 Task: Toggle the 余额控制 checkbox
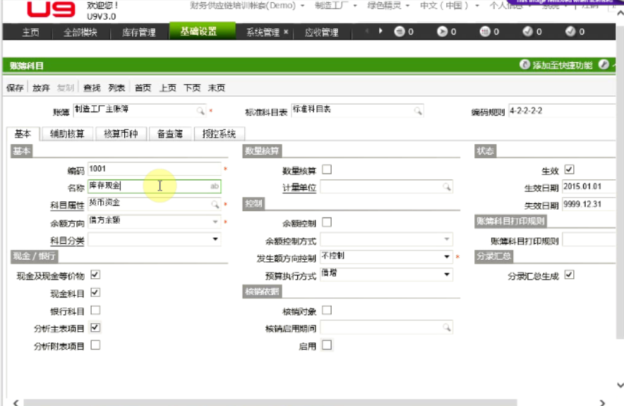coord(327,222)
